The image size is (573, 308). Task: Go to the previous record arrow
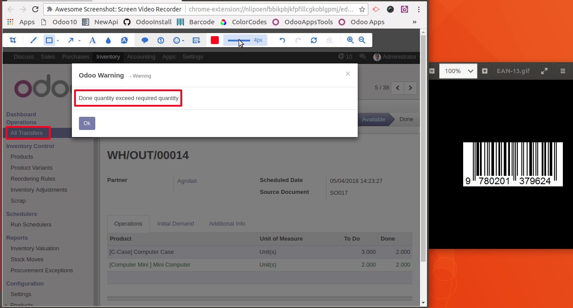(x=398, y=88)
